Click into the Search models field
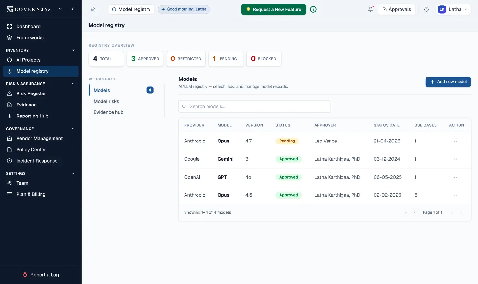 click(x=255, y=106)
